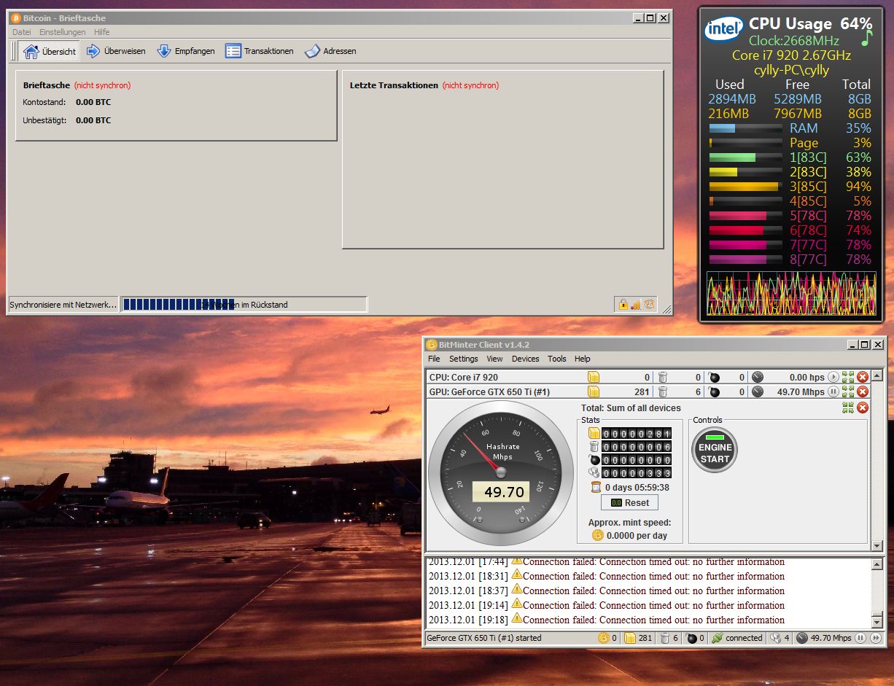894x686 pixels.
Task: Click the Intel logo in the CPU gadget
Action: (723, 29)
